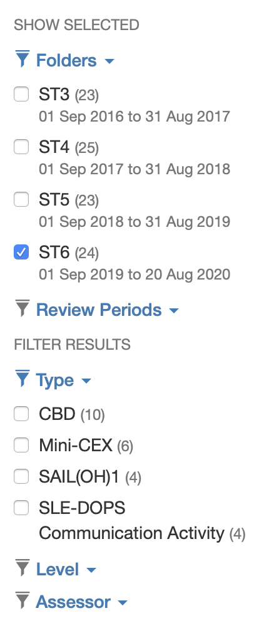Collapse the Type dropdown caret
This screenshot has height=628, width=259.
point(86,381)
